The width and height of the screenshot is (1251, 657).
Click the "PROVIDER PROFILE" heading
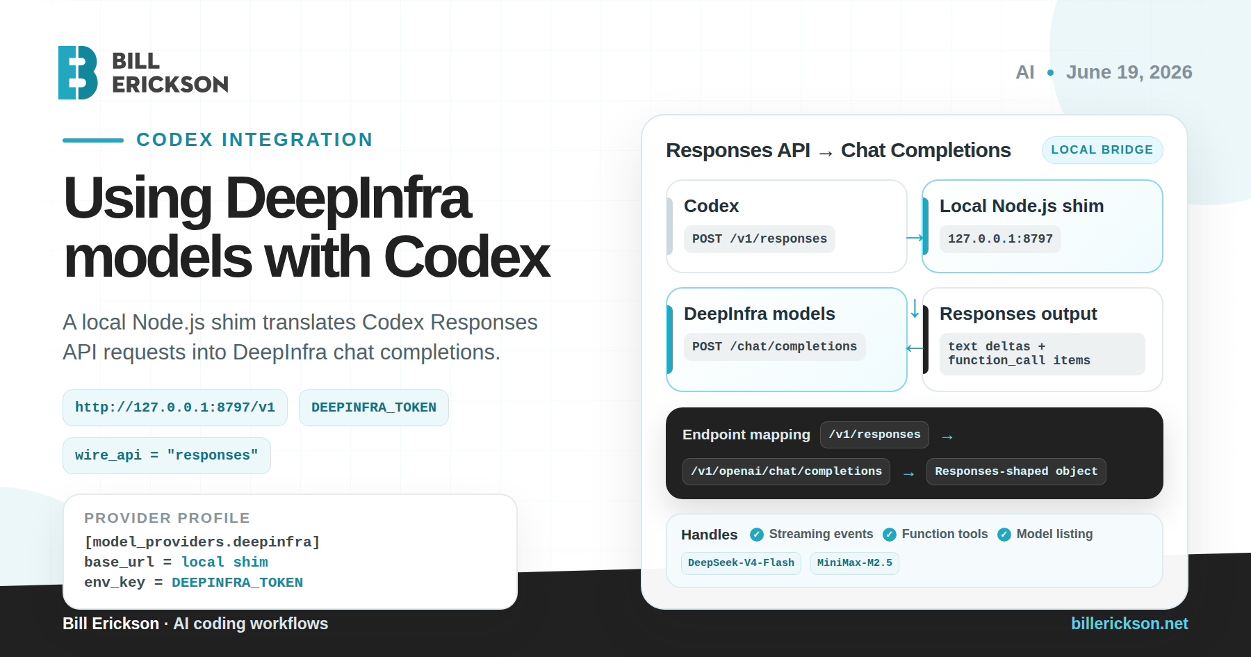tap(167, 518)
